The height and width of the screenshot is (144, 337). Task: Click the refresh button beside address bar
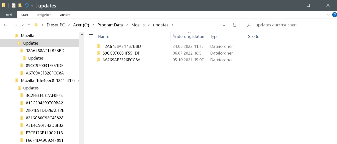[234, 25]
